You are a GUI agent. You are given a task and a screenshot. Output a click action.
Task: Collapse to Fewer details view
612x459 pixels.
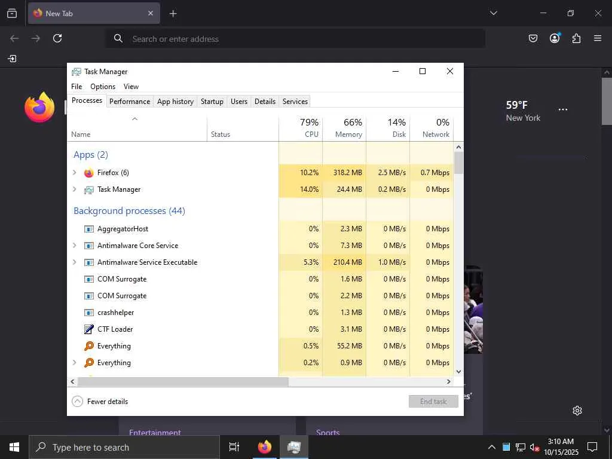(x=100, y=402)
